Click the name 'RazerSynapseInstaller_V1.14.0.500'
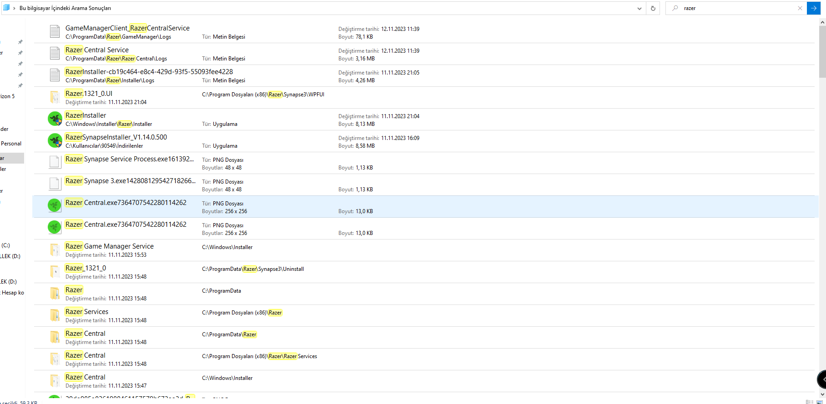This screenshot has height=404, width=826. coord(116,137)
